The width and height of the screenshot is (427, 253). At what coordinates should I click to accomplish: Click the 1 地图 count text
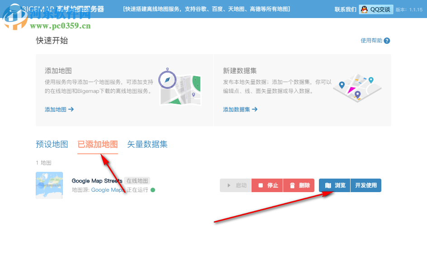(x=43, y=163)
